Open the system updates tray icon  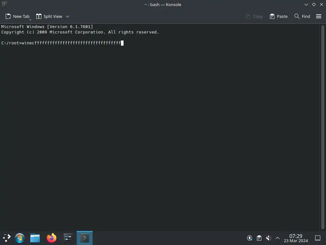tap(250, 238)
